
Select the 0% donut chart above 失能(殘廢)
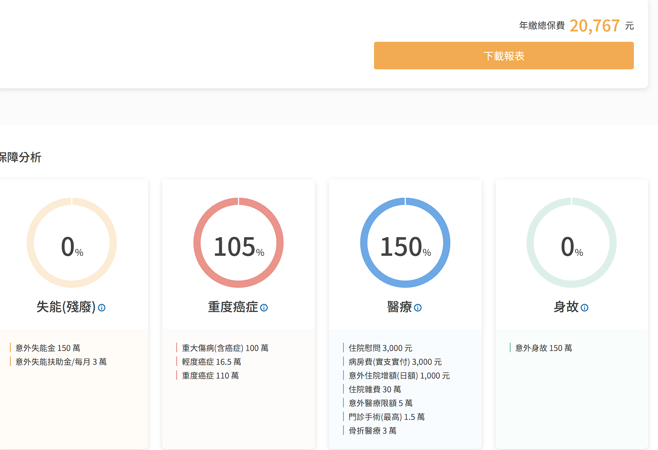[72, 243]
